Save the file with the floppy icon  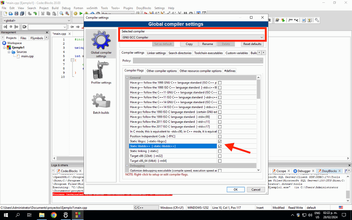click(x=16, y=13)
